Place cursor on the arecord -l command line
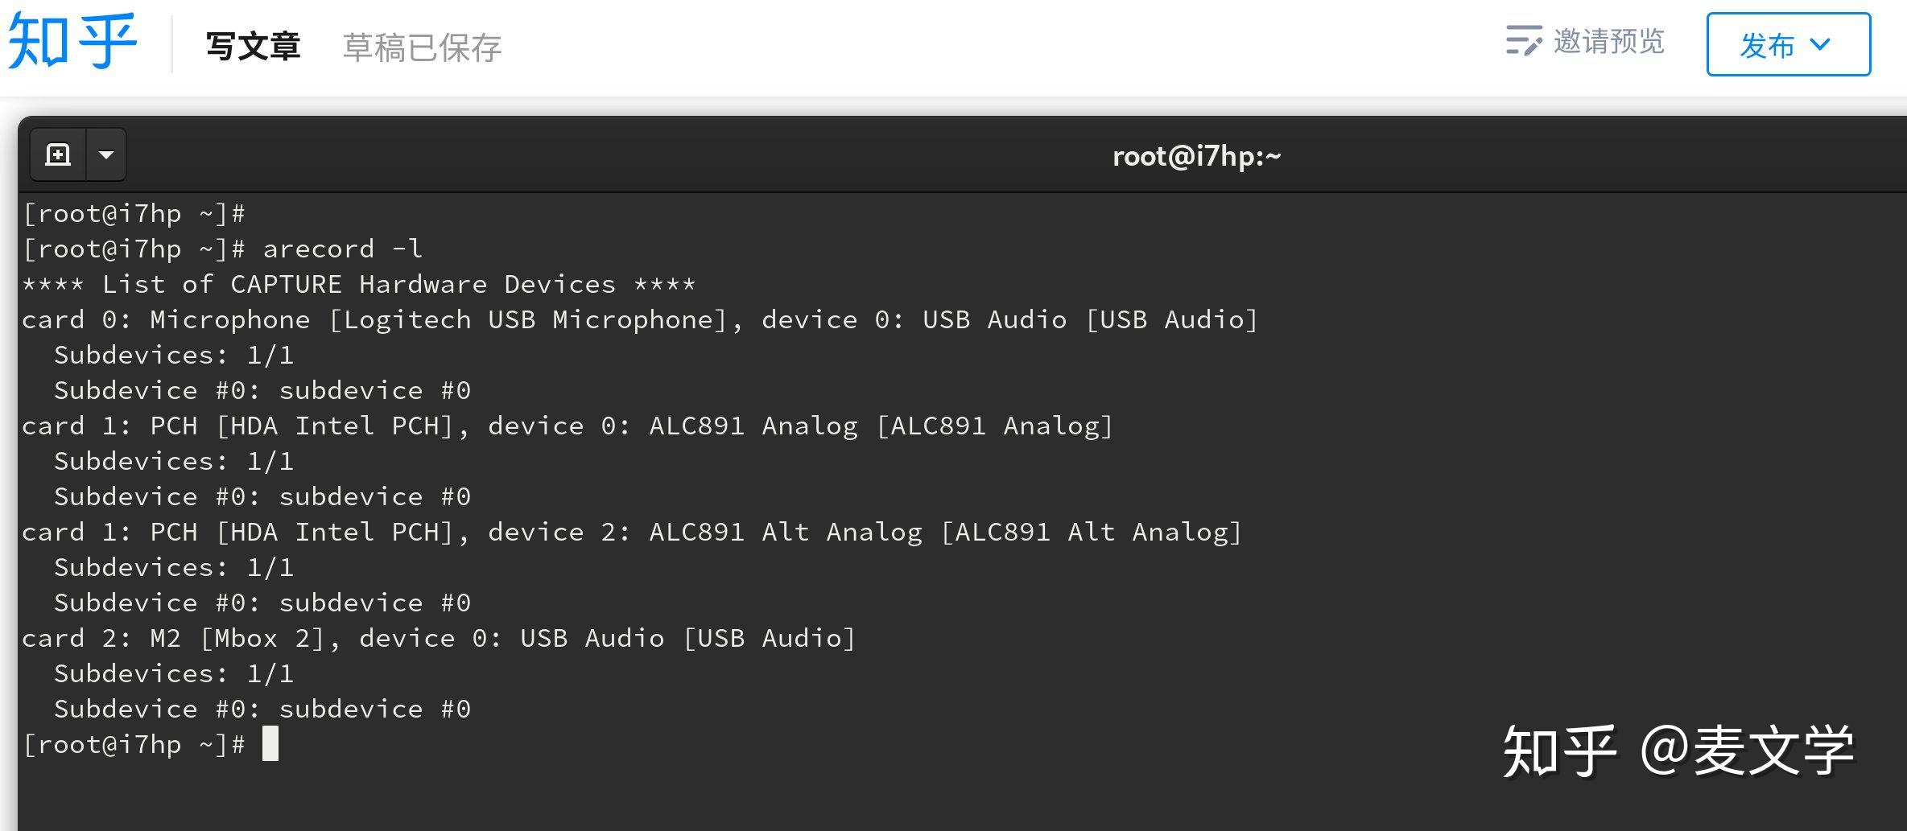Viewport: 1907px width, 831px height. pyautogui.click(x=345, y=248)
